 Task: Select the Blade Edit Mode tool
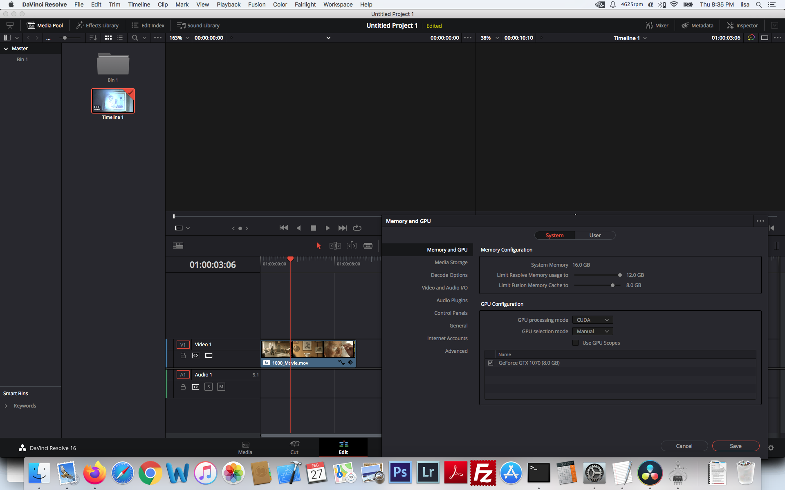(x=368, y=245)
